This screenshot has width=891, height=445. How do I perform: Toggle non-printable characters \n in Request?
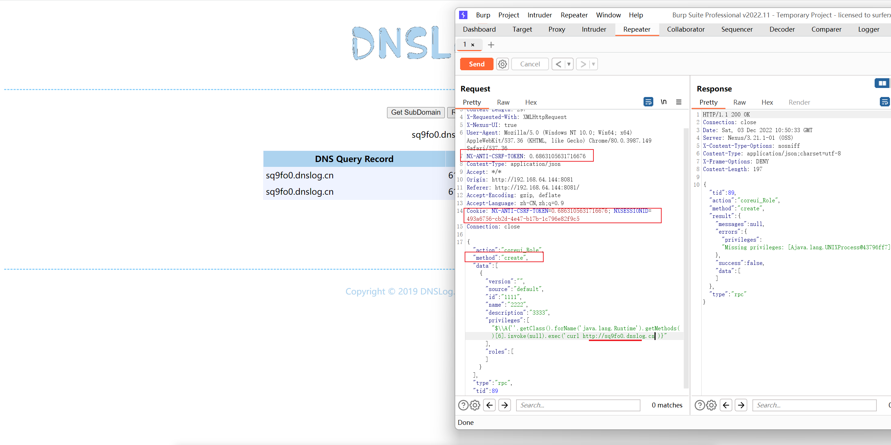[x=663, y=102]
